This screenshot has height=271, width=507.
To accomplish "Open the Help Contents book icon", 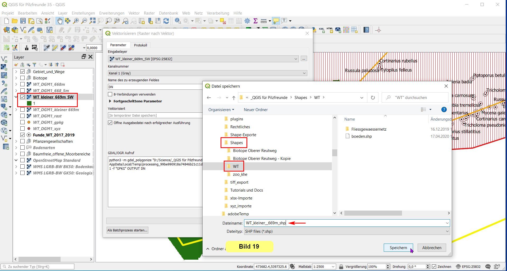I will 366,30.
